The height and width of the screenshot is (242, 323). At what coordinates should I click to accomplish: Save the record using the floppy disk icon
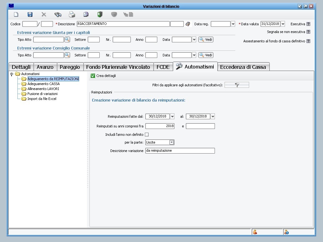[30, 14]
